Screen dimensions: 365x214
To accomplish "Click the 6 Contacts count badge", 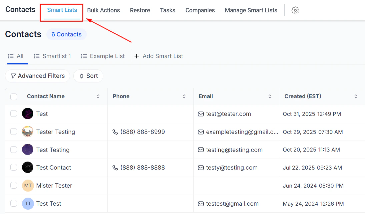I will coord(66,34).
